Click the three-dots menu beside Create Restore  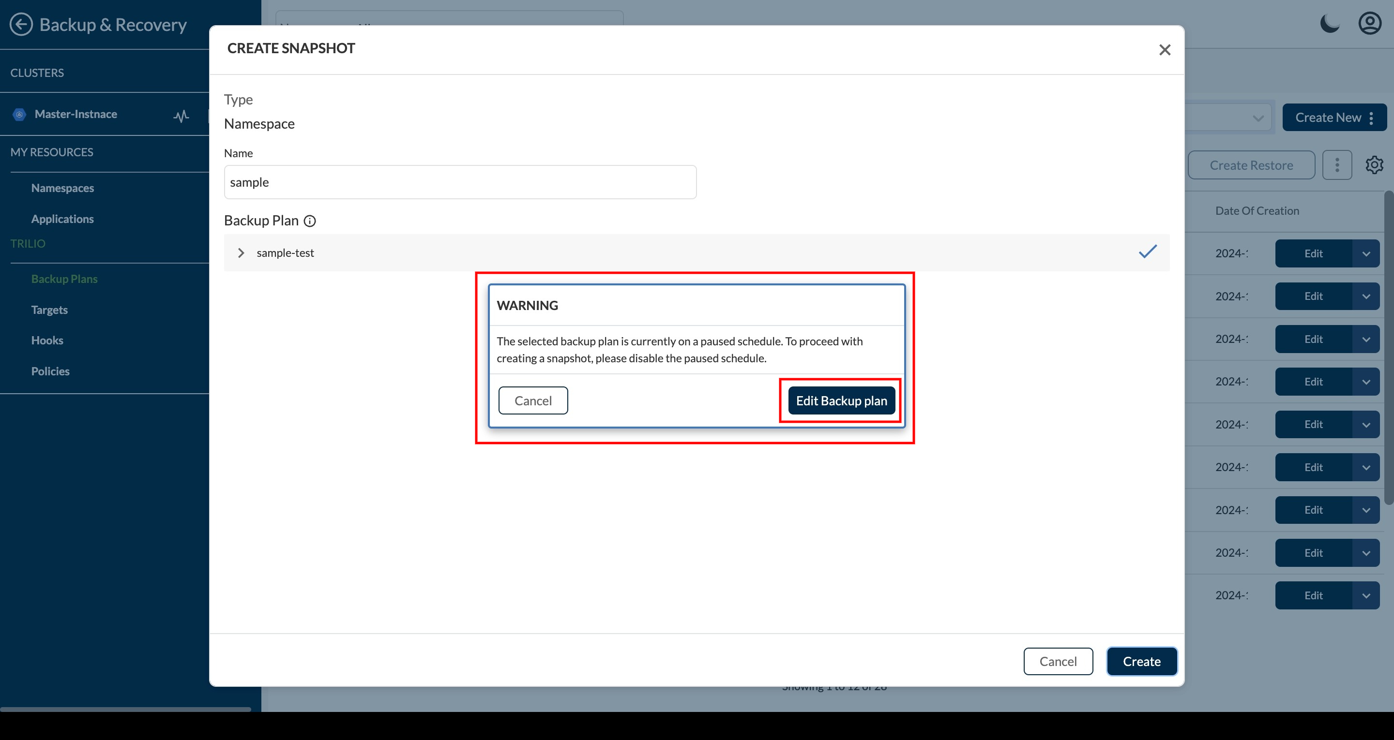pyautogui.click(x=1336, y=165)
